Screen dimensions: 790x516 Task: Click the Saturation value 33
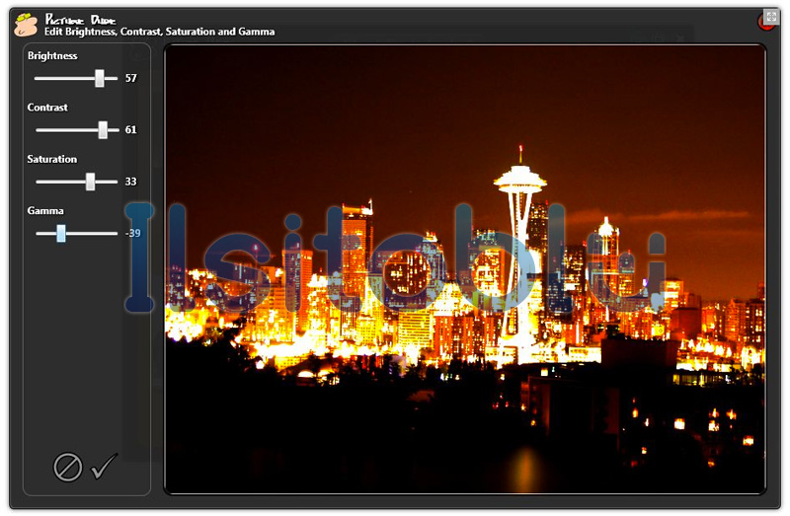coord(131,182)
